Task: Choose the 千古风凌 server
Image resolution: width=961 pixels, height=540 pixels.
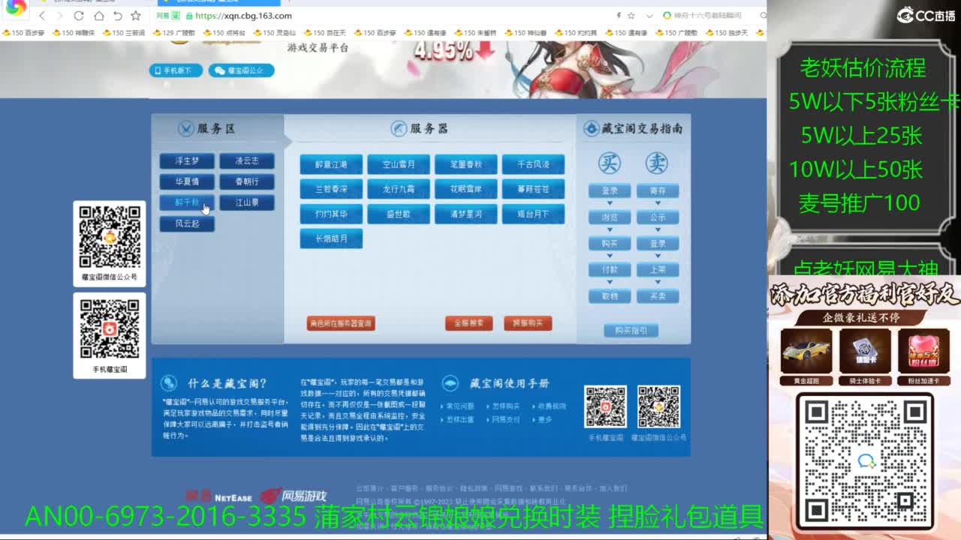Action: (533, 164)
